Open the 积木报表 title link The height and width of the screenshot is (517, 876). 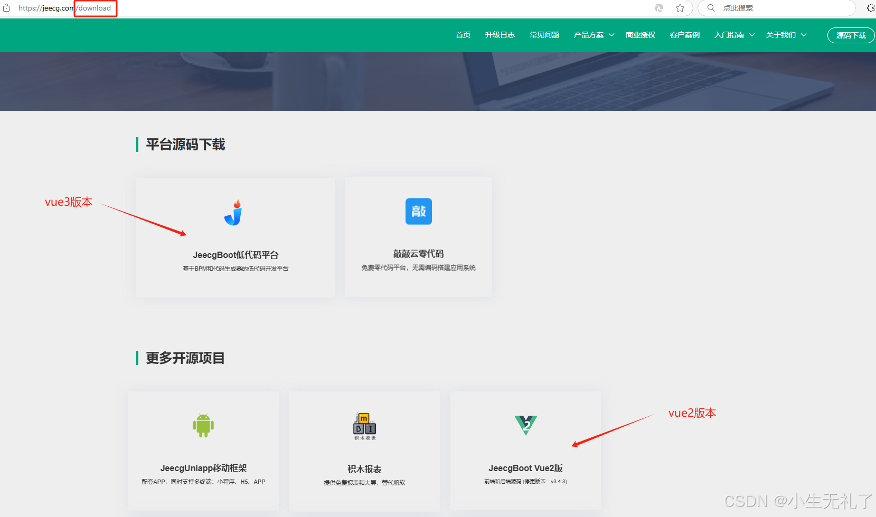[x=364, y=469]
